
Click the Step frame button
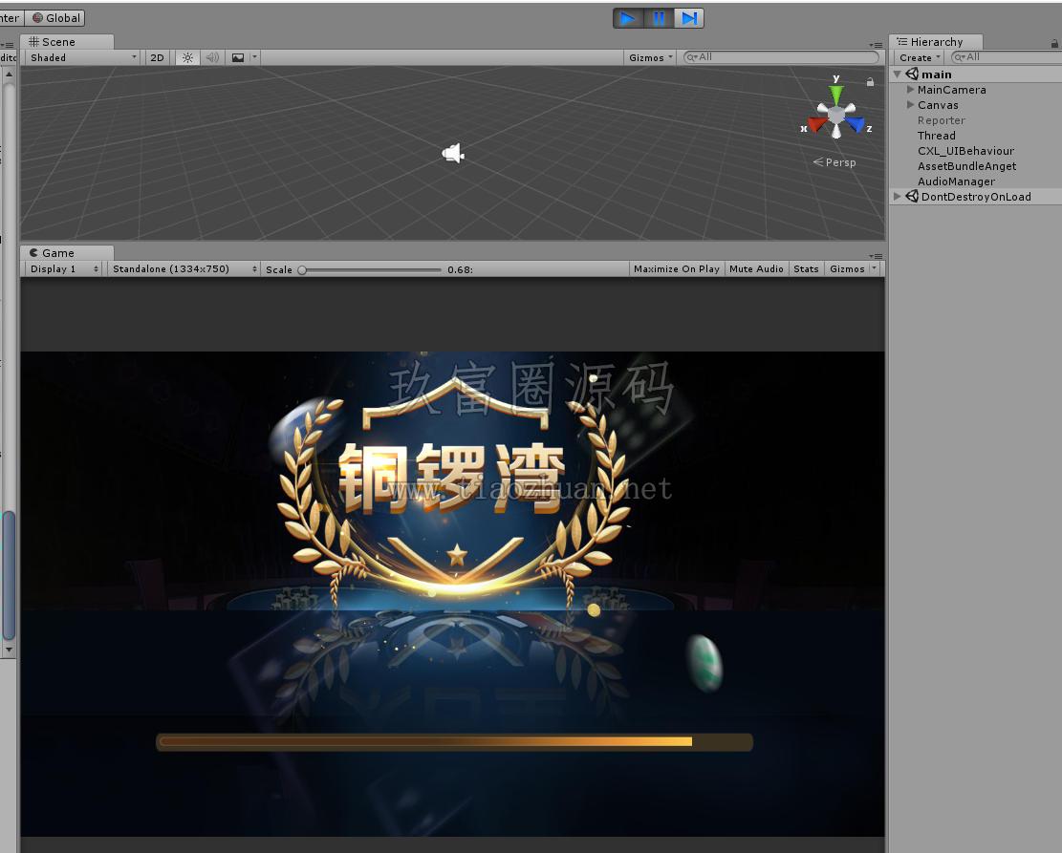[689, 18]
